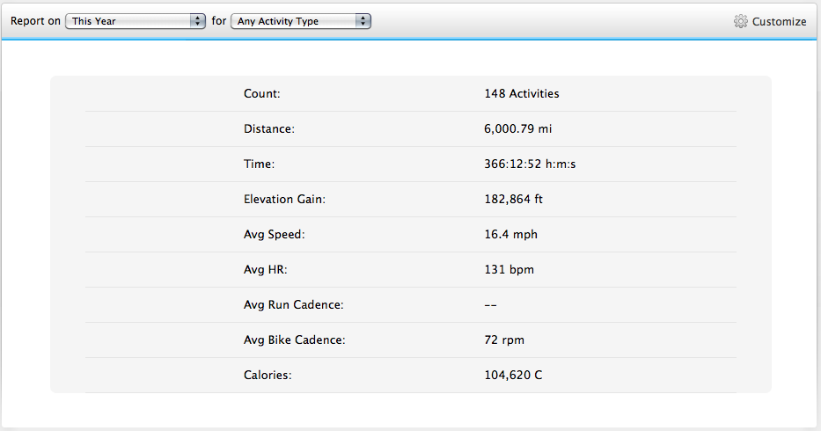
Task: Click the Avg Run Cadence label
Action: click(x=294, y=305)
